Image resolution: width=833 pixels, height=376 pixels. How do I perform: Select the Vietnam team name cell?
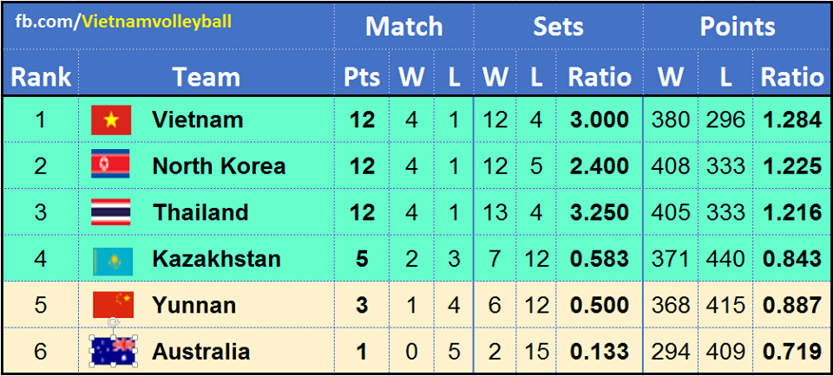pyautogui.click(x=197, y=120)
